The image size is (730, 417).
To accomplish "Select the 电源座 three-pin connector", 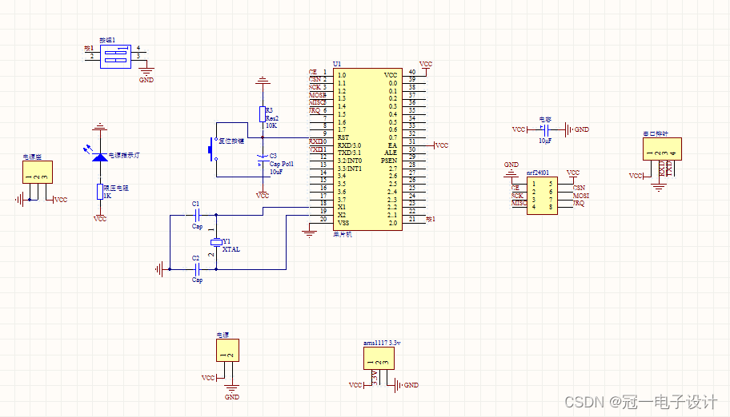I will click(x=38, y=172).
